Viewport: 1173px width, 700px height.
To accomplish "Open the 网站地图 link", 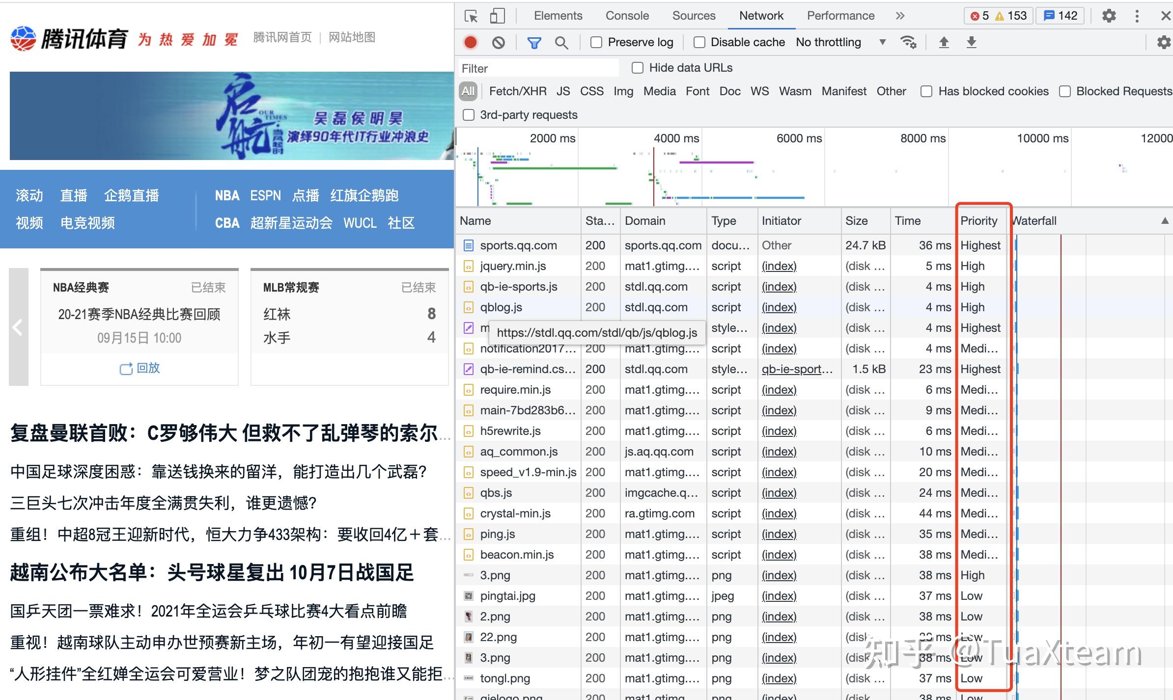I will pyautogui.click(x=352, y=37).
